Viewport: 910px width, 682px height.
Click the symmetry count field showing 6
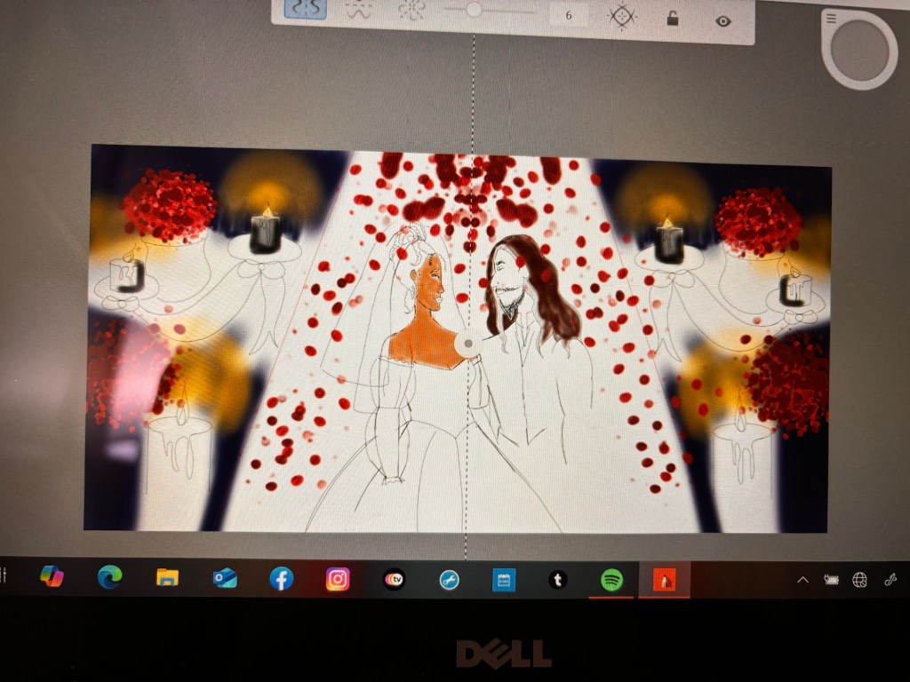[x=569, y=15]
